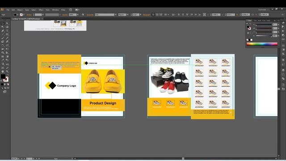Click the white swatch in Color panel
286x161 pixels.
pyautogui.click(x=252, y=40)
